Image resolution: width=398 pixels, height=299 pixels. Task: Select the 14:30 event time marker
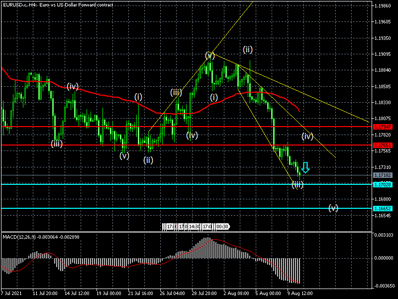pyautogui.click(x=195, y=227)
